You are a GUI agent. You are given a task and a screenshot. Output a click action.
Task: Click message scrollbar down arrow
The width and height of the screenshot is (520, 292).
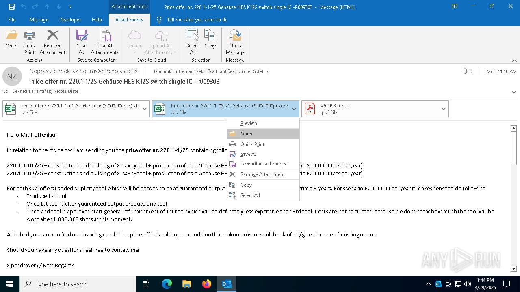[513, 268]
